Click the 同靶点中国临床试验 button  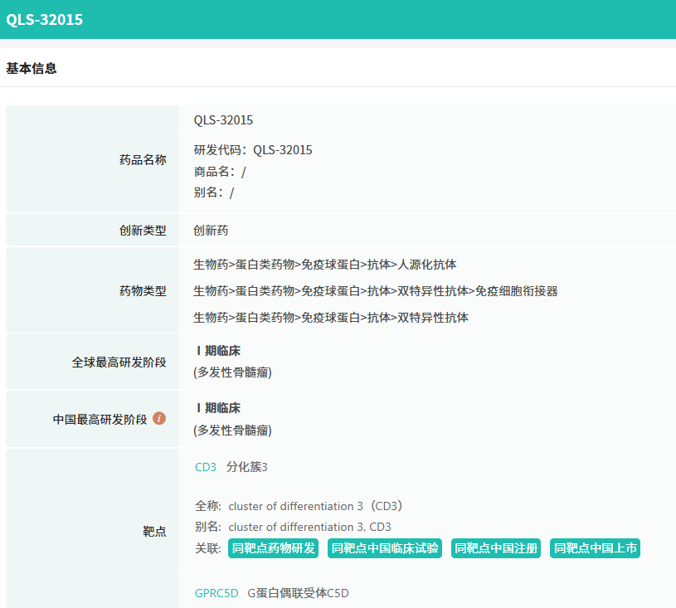pyautogui.click(x=385, y=548)
